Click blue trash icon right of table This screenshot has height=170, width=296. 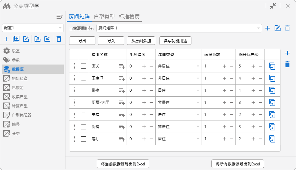tap(287, 64)
